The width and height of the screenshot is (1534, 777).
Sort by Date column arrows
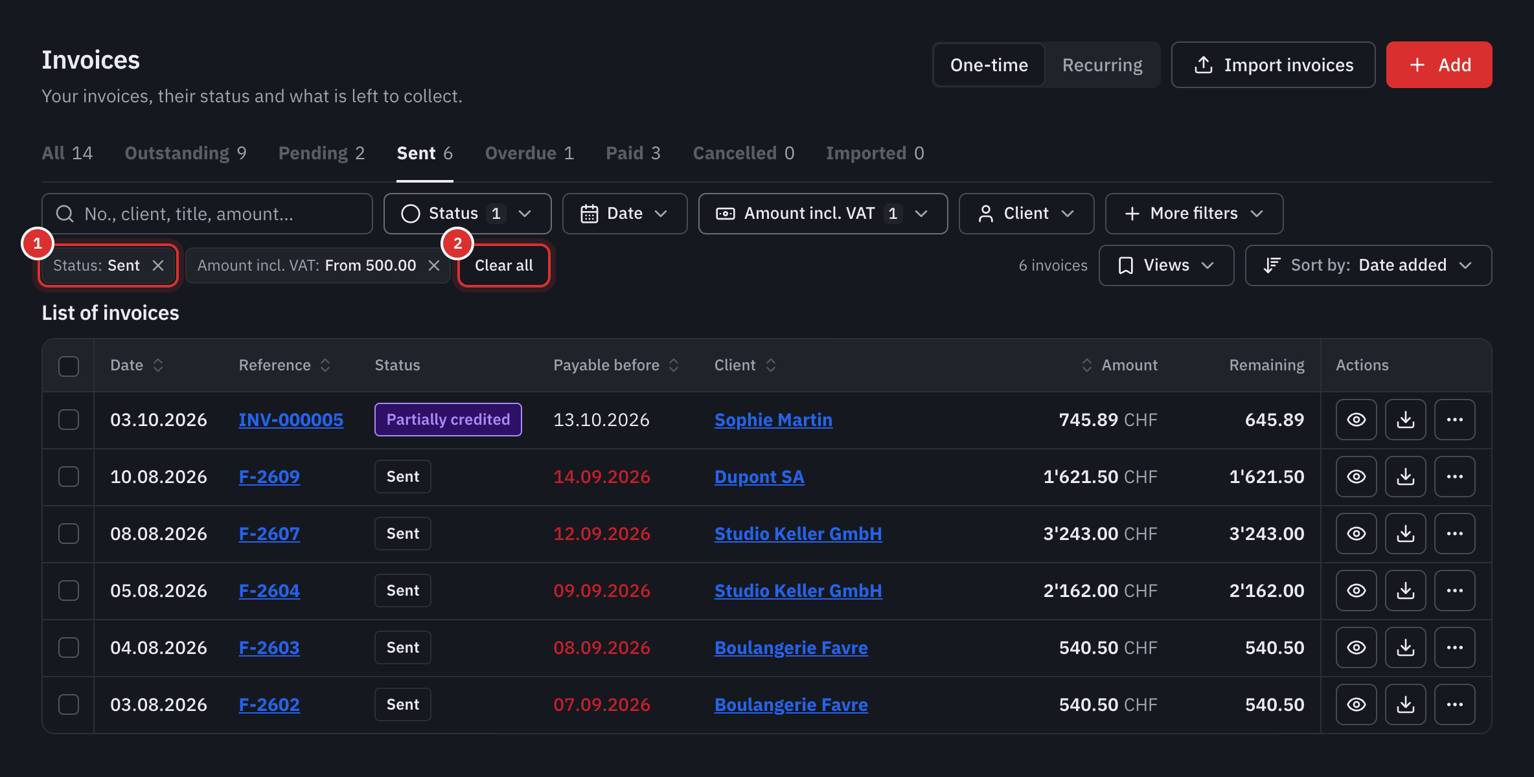click(158, 365)
